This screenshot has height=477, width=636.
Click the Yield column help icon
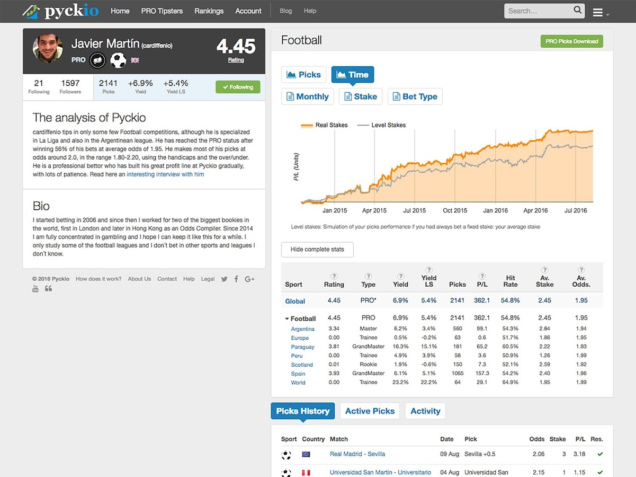[x=401, y=276]
